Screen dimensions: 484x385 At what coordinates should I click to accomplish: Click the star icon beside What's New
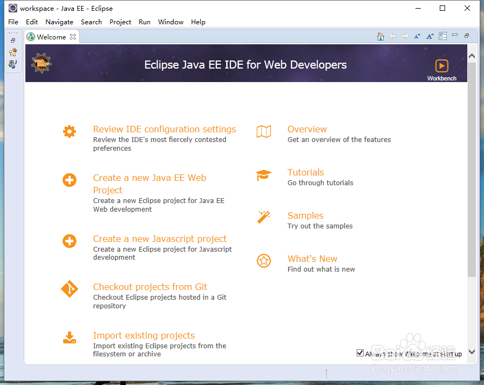(x=264, y=261)
